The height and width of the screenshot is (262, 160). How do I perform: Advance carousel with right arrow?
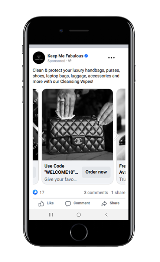coord(116,136)
